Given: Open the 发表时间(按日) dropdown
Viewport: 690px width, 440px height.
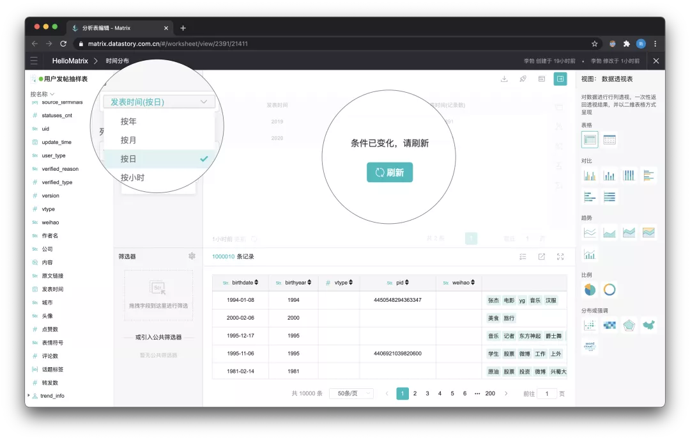Looking at the screenshot, I should click(x=159, y=102).
